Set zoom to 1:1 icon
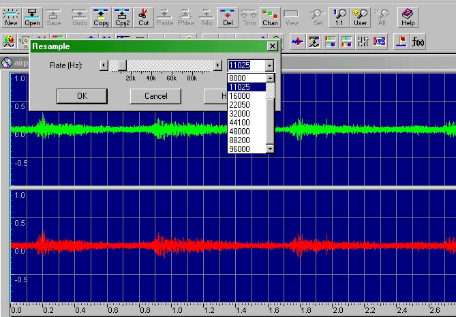The image size is (456, 317). [x=339, y=18]
